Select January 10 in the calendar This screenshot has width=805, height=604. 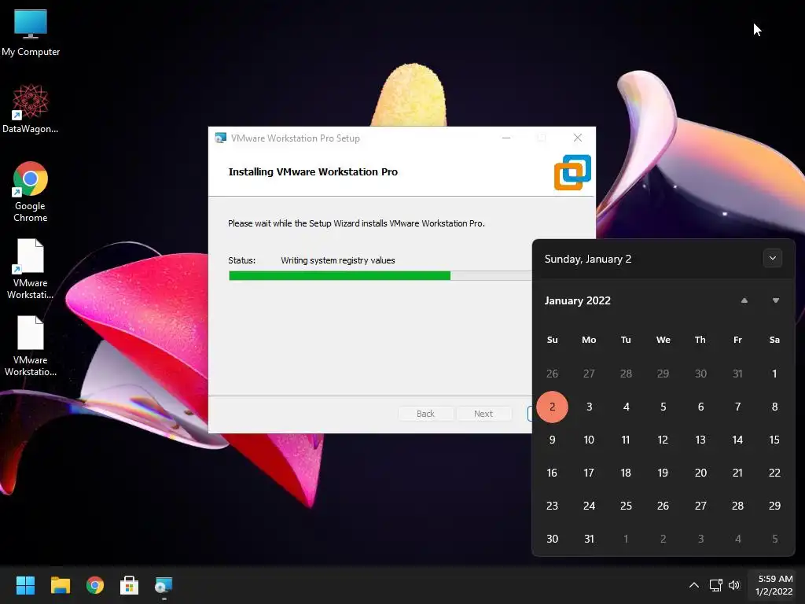coord(589,440)
